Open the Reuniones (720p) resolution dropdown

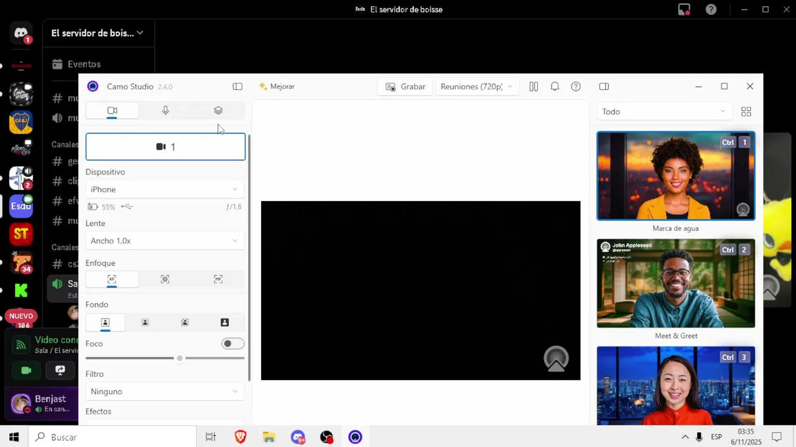tap(476, 86)
